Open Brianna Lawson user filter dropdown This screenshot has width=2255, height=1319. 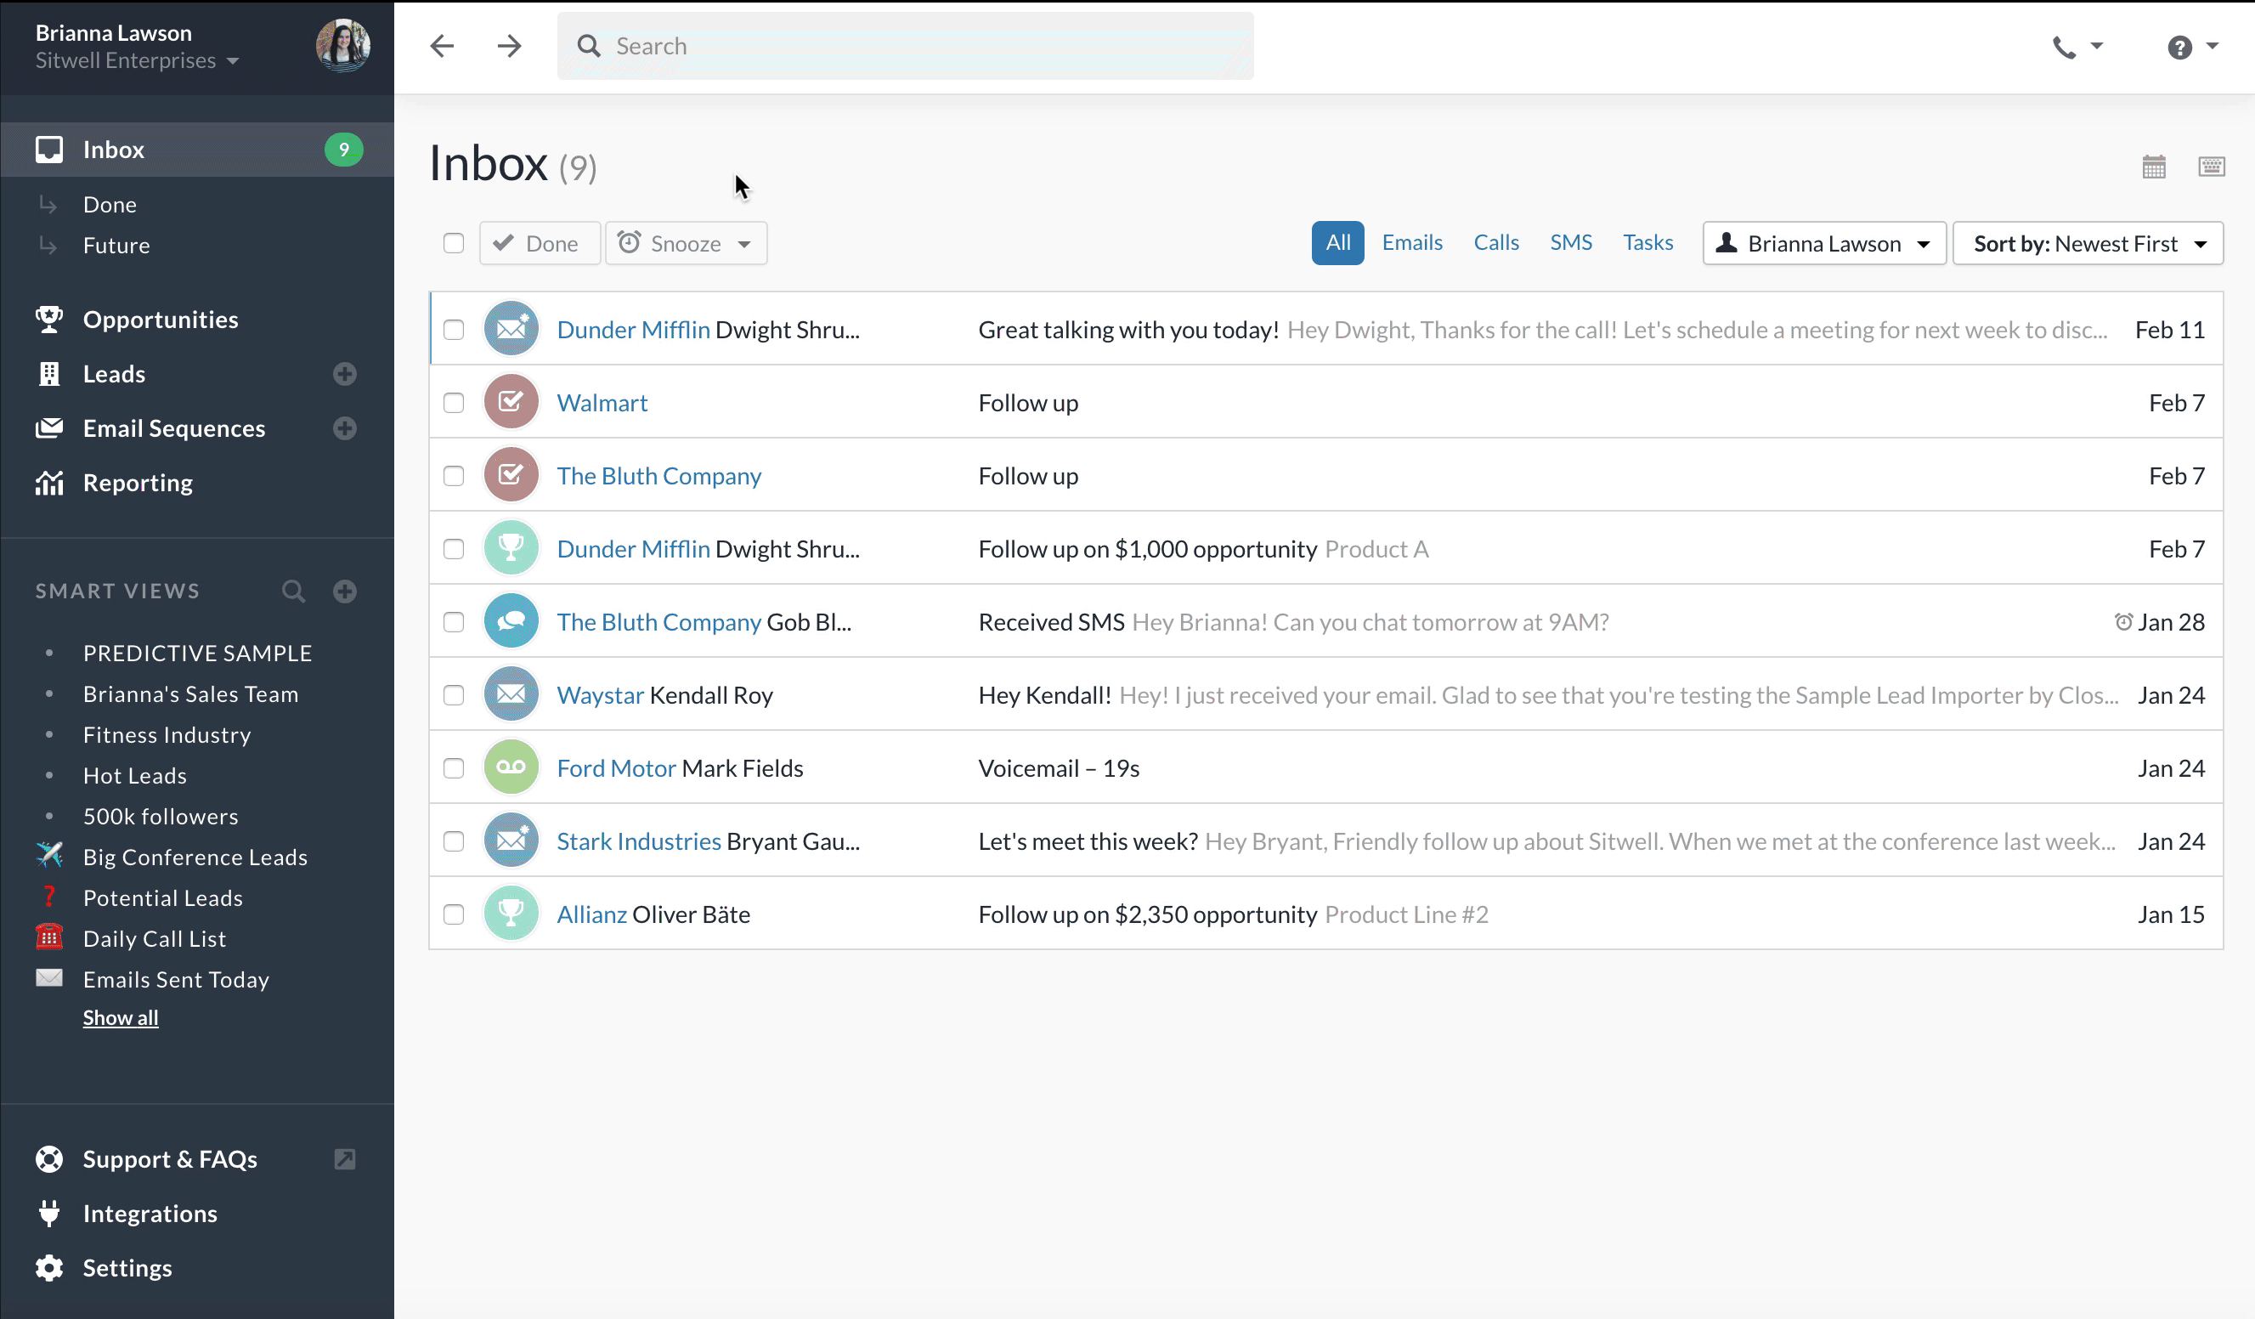point(1823,243)
